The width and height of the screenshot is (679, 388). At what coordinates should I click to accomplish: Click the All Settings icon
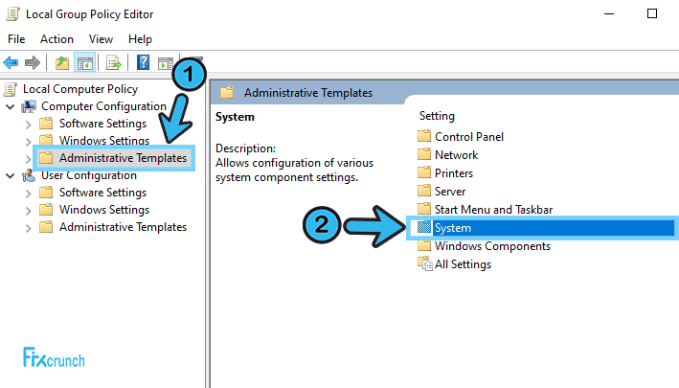425,263
